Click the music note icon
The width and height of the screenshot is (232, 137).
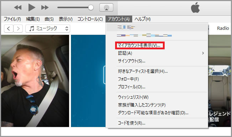[x=31, y=28]
